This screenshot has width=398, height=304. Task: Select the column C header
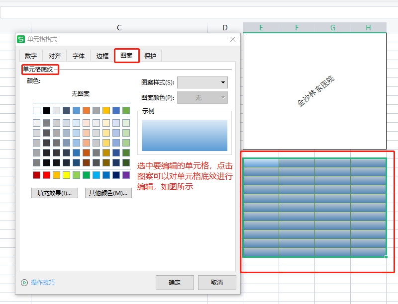click(x=119, y=28)
